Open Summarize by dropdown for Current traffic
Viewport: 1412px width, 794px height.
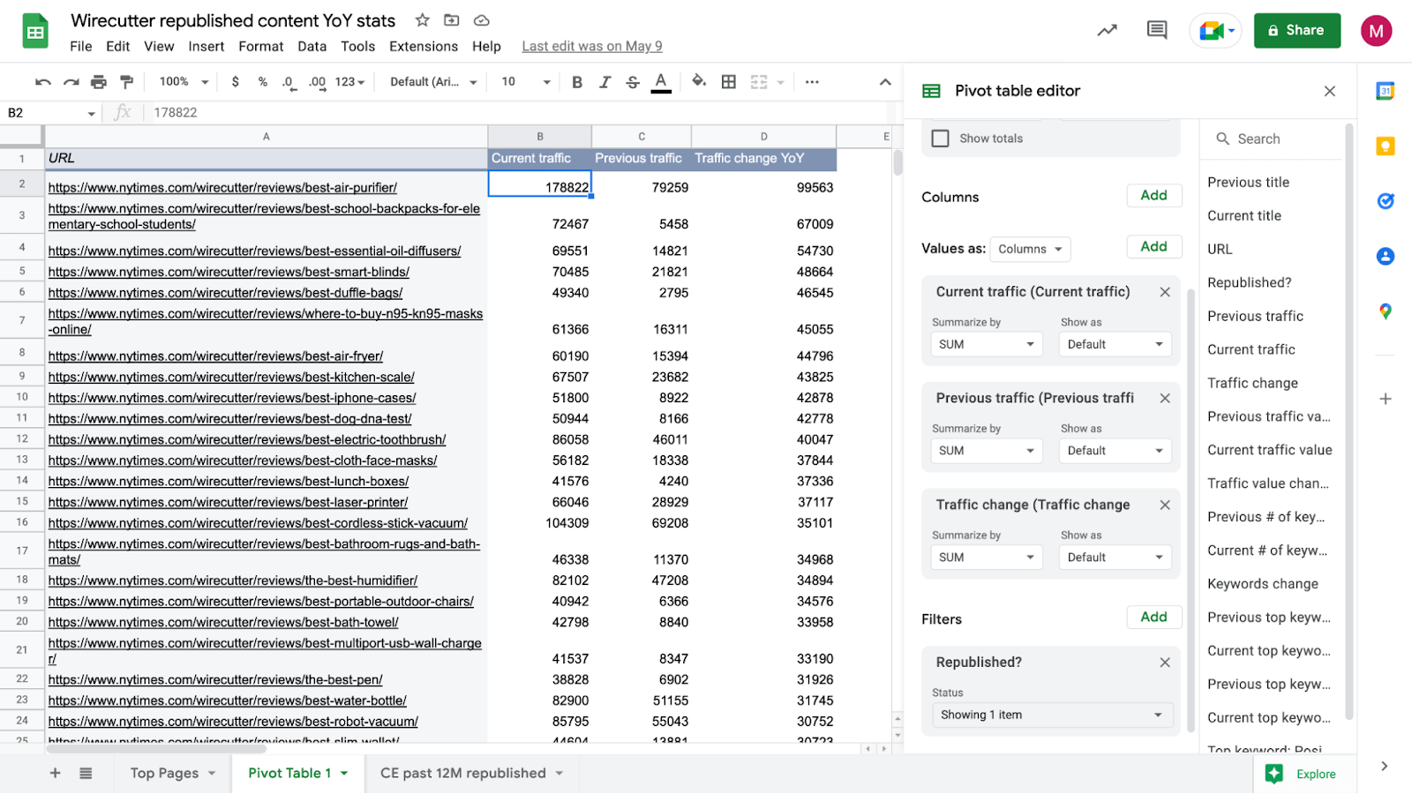click(x=987, y=345)
